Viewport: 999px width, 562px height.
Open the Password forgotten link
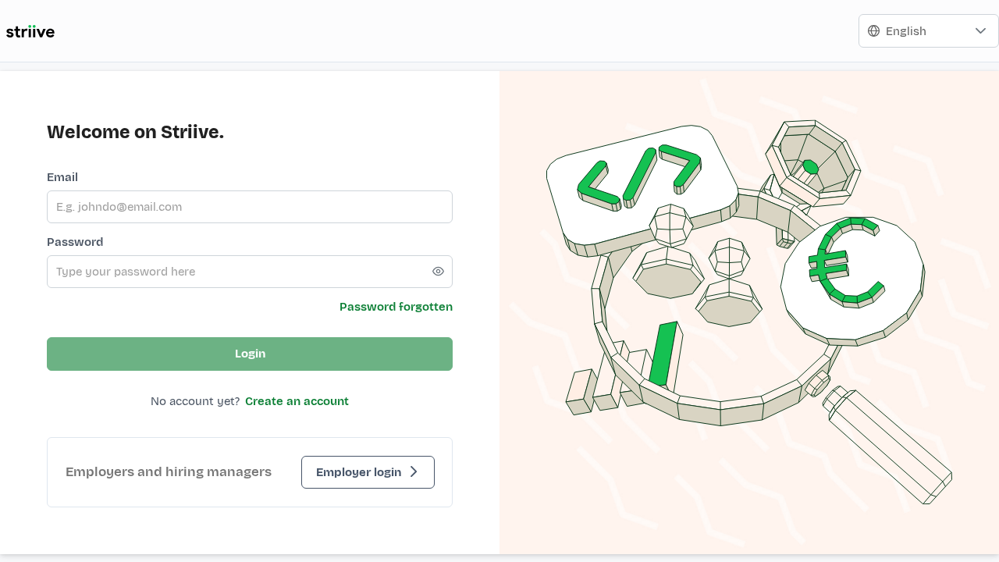(x=396, y=307)
